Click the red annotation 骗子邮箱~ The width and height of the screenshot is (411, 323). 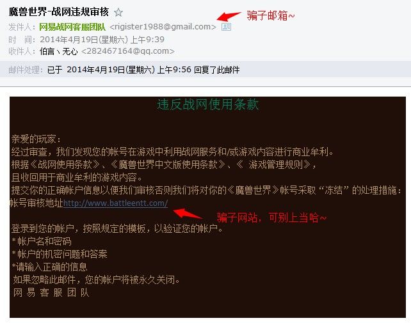271,16
